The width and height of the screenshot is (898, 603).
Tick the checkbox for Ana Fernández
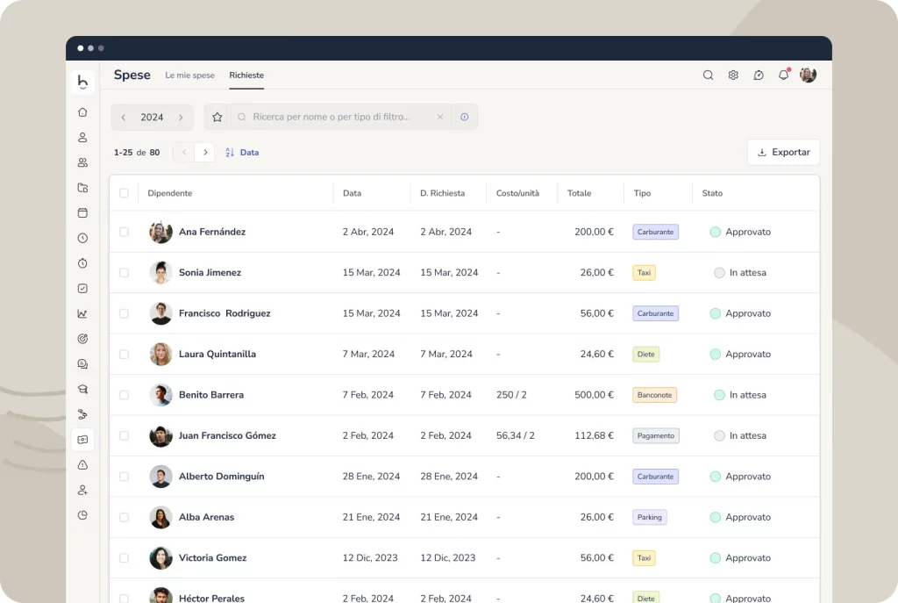[124, 232]
